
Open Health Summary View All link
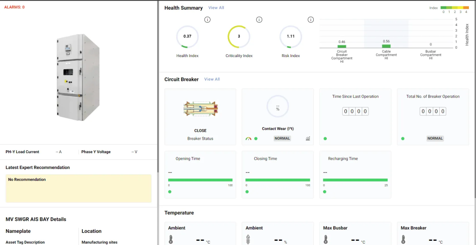pyautogui.click(x=216, y=8)
